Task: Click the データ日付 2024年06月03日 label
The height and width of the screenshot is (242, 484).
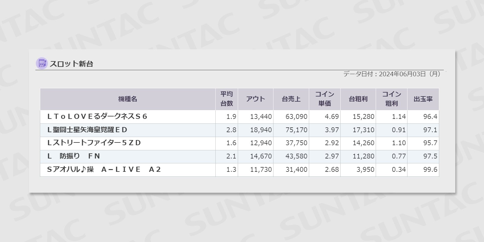Action: 392,74
